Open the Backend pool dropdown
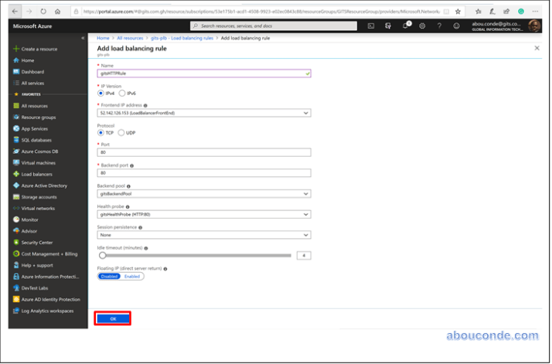The height and width of the screenshot is (364, 552). pos(204,193)
